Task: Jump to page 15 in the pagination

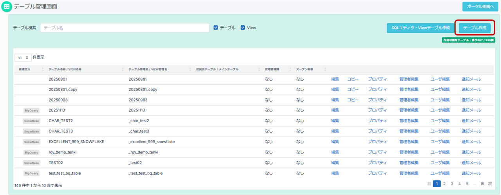Action: pyautogui.click(x=482, y=184)
